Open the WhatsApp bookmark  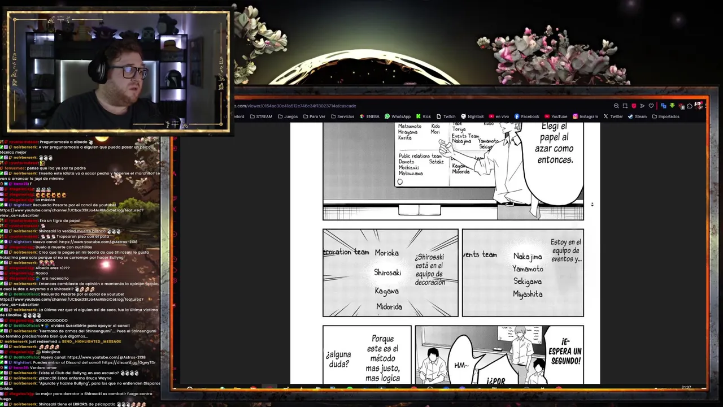click(x=398, y=116)
